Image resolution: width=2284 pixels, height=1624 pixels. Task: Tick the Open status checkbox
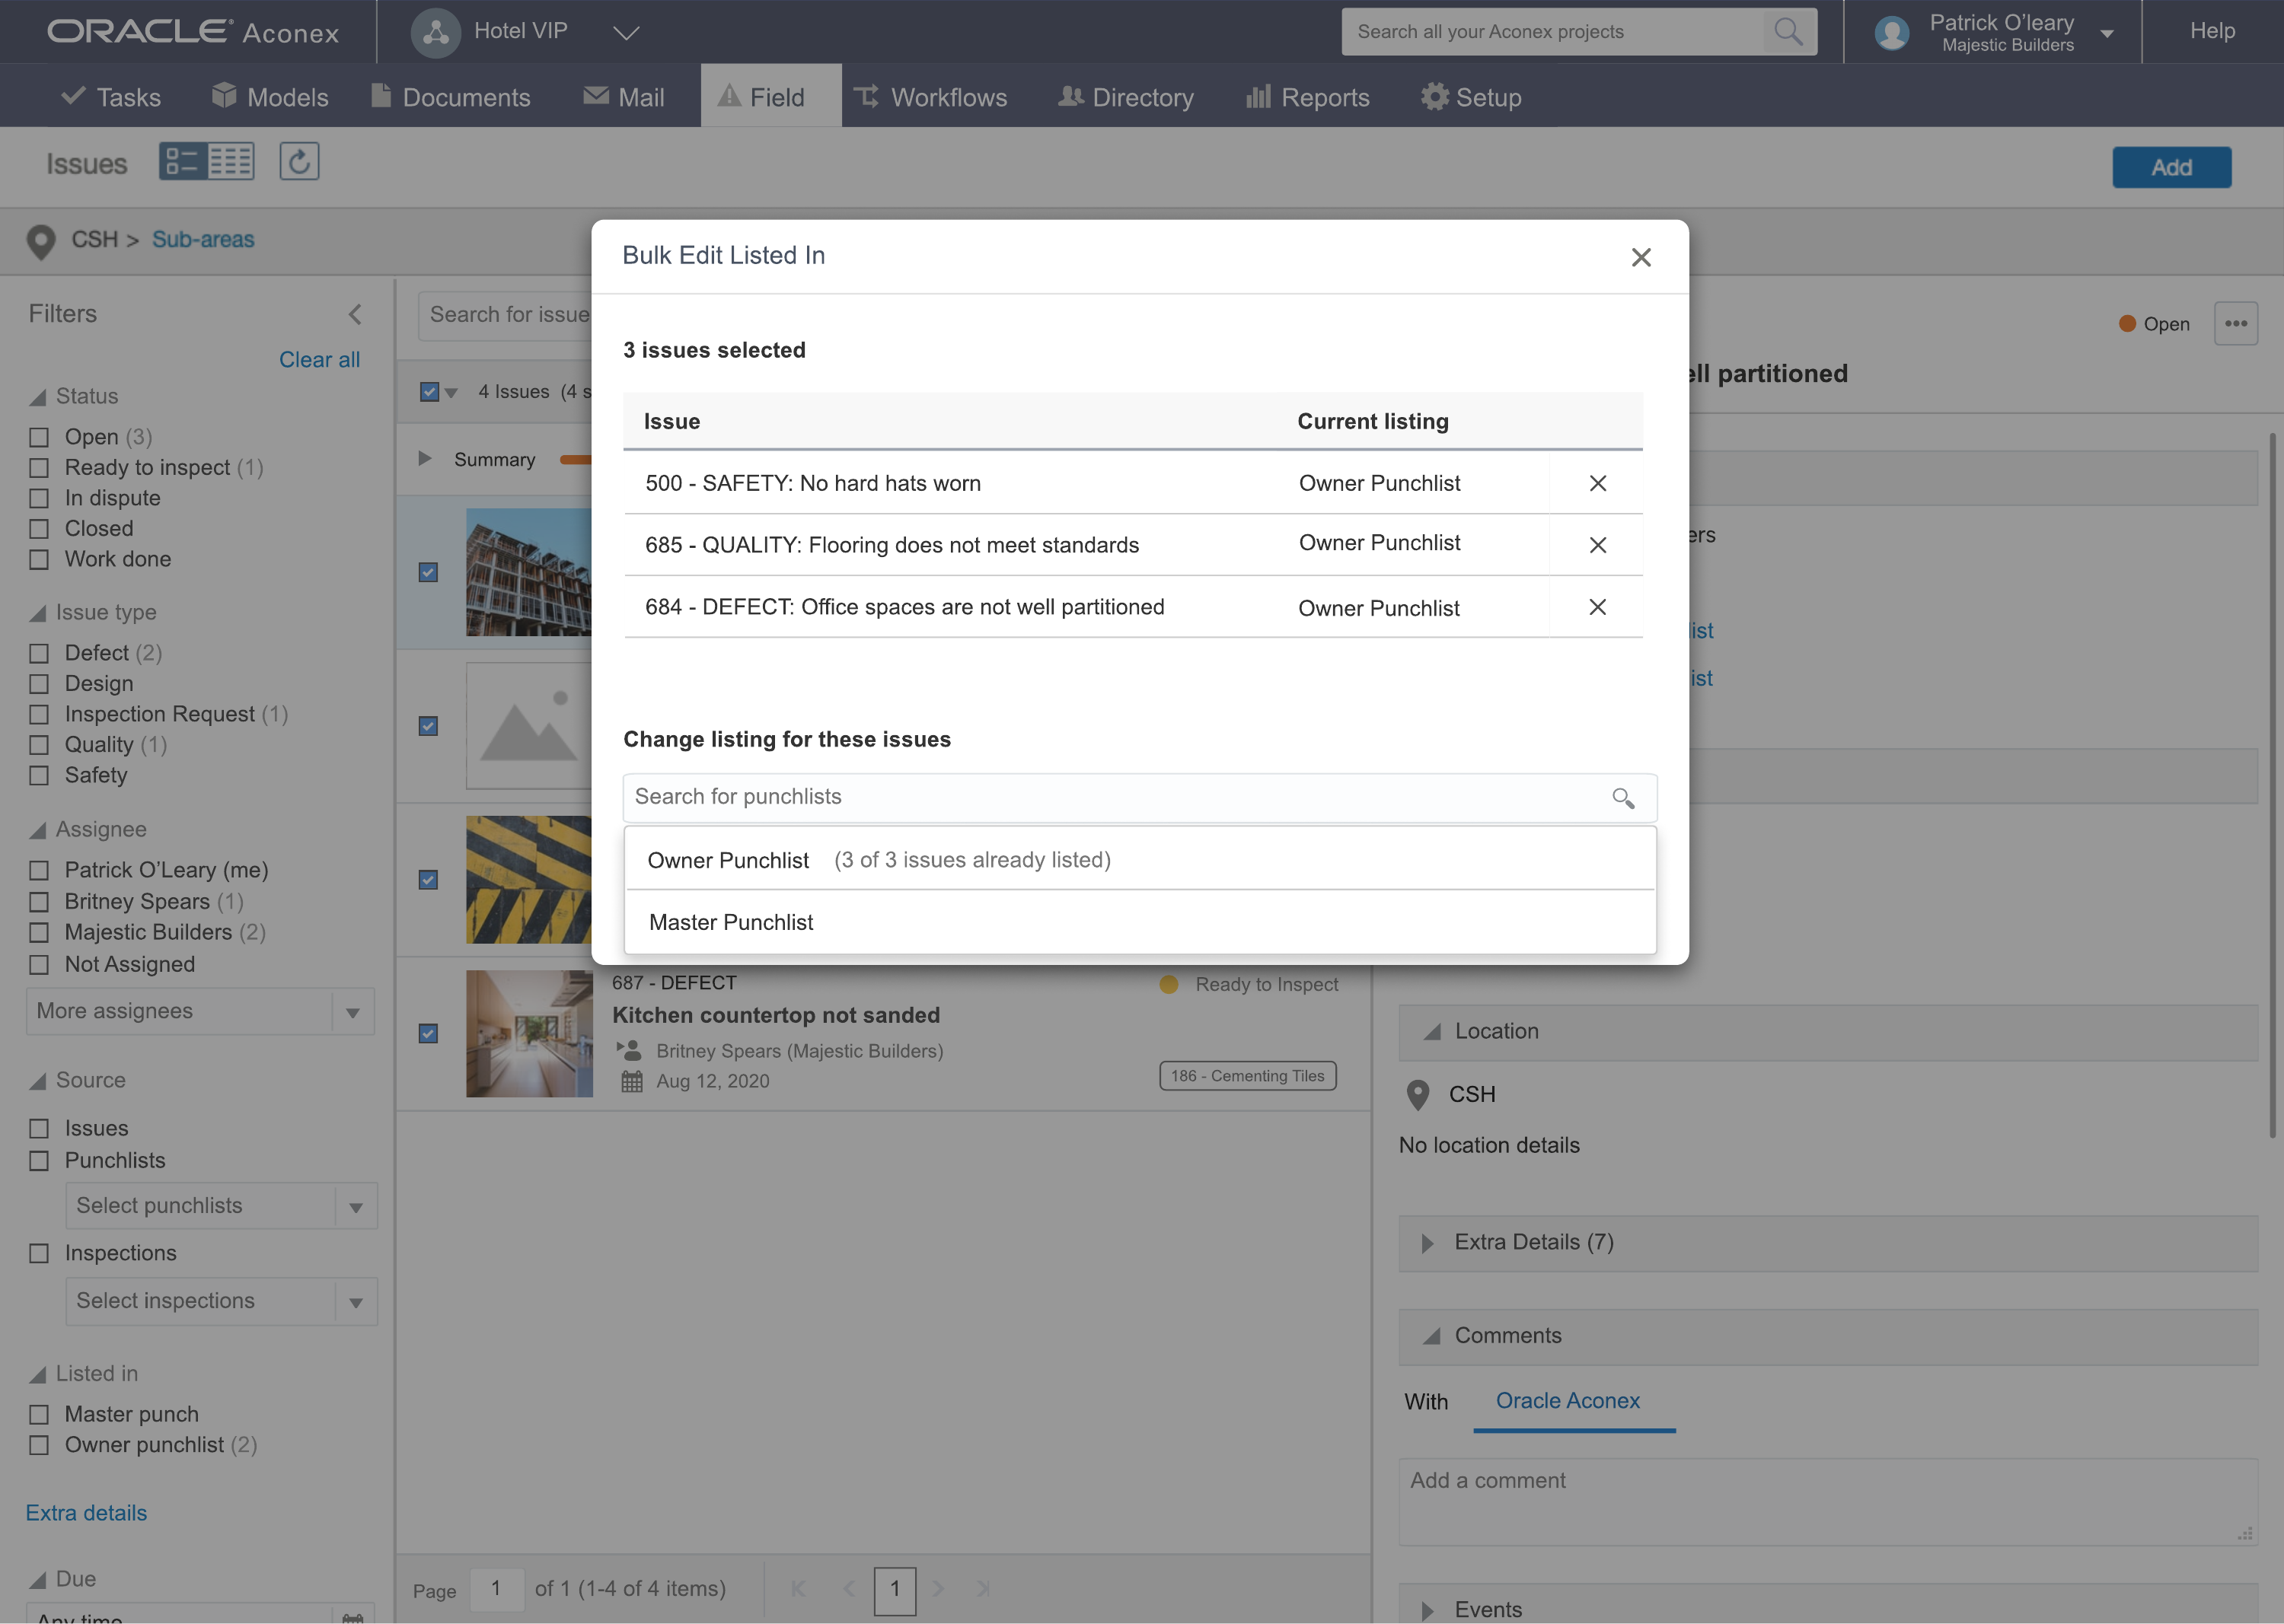[x=39, y=437]
